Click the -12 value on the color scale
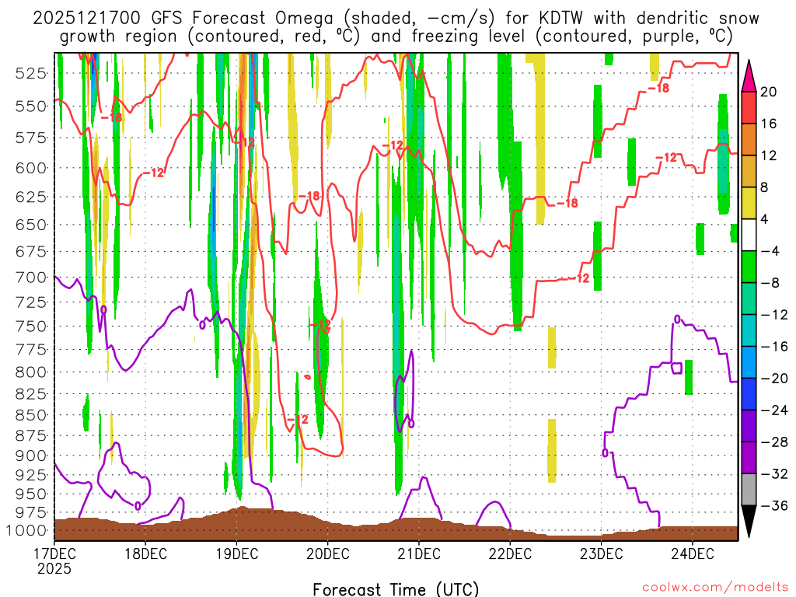Viewport: 796px width, 597px height. point(774,315)
